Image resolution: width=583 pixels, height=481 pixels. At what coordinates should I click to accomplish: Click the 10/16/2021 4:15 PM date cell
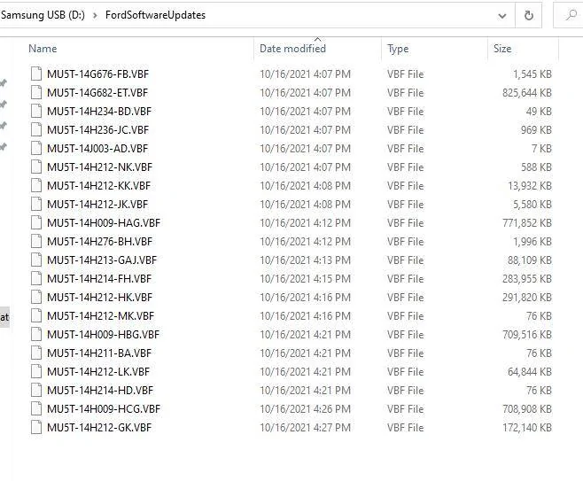(x=305, y=278)
